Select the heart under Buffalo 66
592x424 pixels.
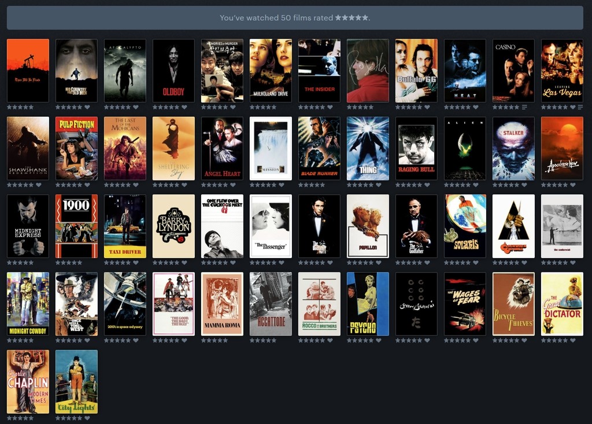427,108
